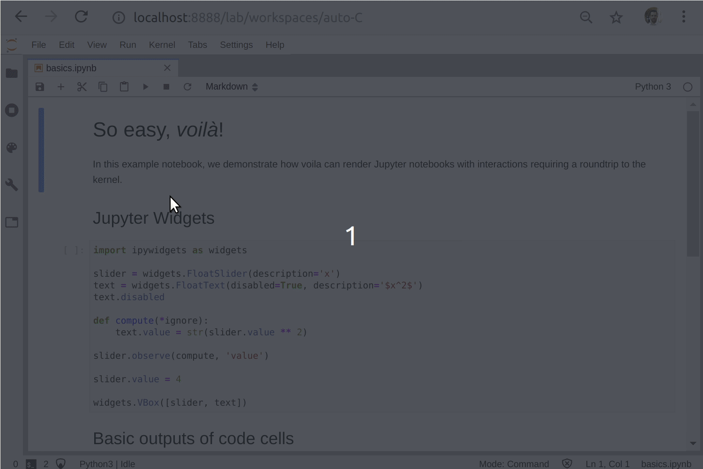
Task: Restart the kernel with the circular arrow icon
Action: pyautogui.click(x=187, y=87)
